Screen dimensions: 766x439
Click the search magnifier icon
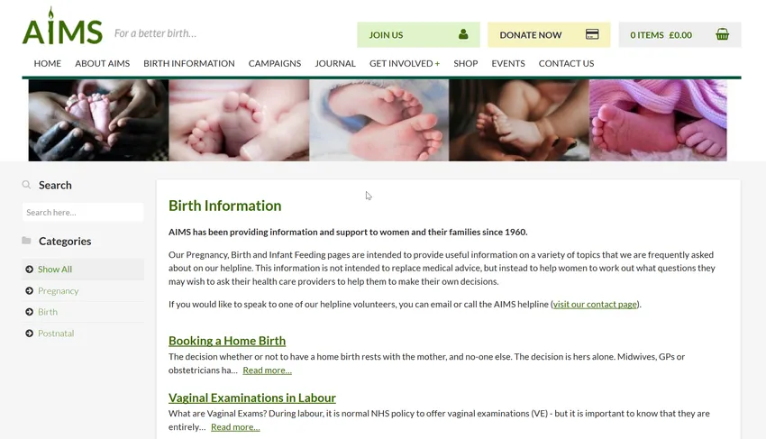[26, 185]
